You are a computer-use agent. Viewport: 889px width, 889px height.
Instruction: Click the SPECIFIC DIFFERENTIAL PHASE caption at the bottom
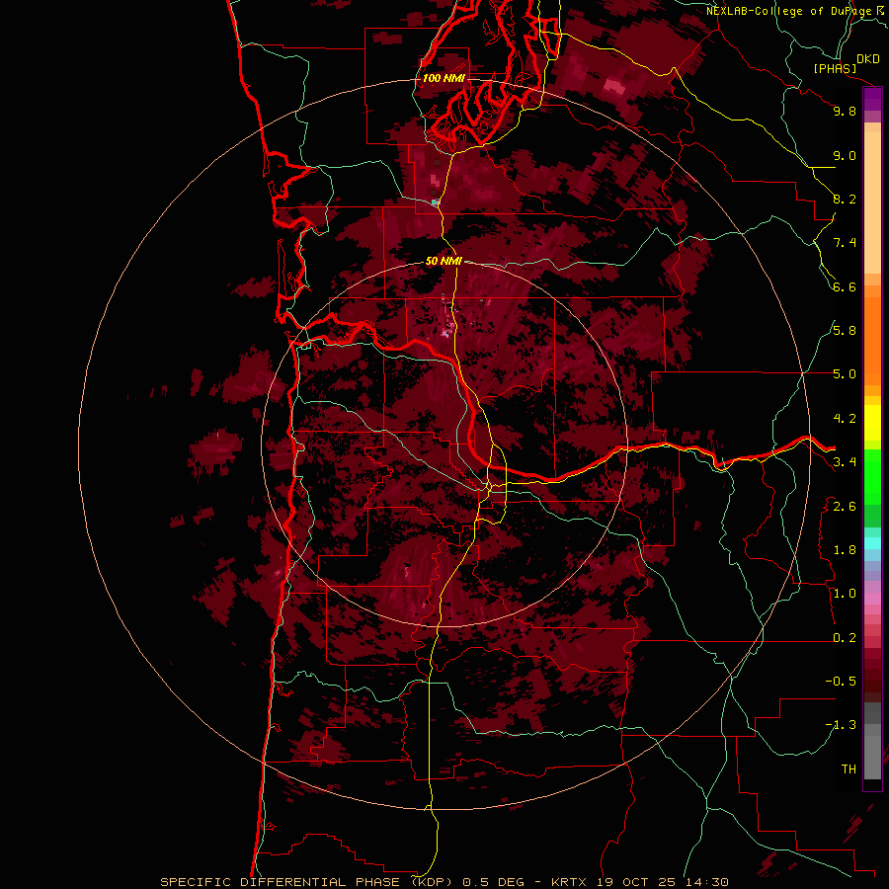coord(444,882)
